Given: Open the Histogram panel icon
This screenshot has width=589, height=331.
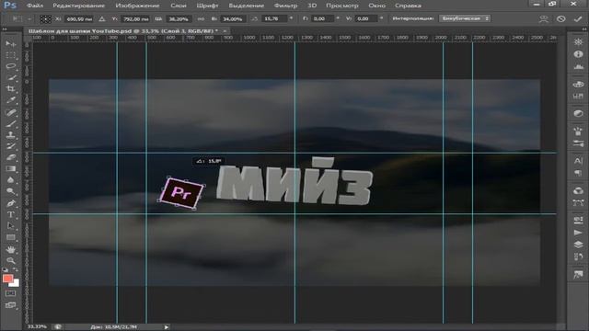Looking at the screenshot, I should (x=578, y=67).
